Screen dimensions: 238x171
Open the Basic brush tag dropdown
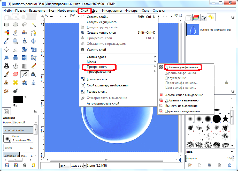pos(210,152)
